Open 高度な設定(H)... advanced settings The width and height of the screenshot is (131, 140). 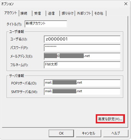pyautogui.click(x=110, y=119)
